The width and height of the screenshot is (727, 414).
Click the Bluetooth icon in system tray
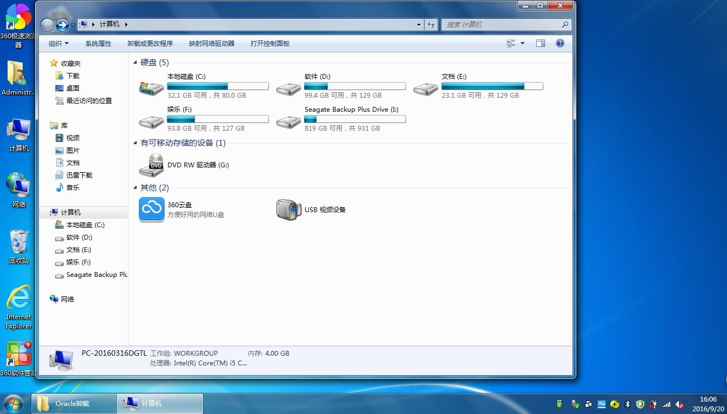(628, 404)
